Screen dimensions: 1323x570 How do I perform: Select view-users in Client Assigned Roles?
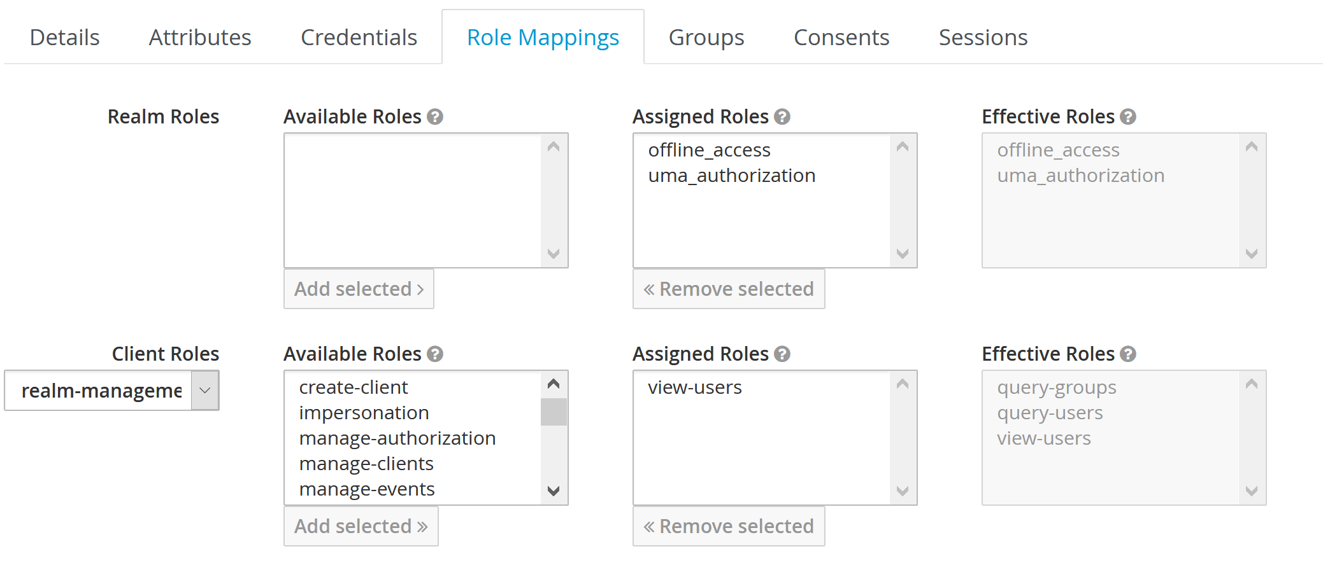click(695, 387)
